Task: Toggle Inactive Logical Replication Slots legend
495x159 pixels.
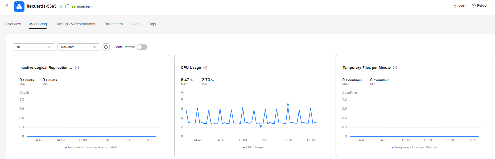Action: tap(91, 147)
